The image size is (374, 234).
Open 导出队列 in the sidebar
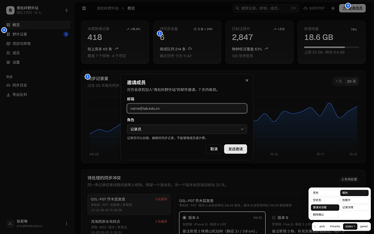point(37,94)
